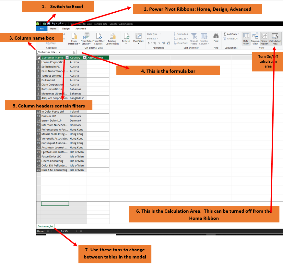This screenshot has width=283, height=264.
Task: Sort A to Z
Action: [x=181, y=34]
